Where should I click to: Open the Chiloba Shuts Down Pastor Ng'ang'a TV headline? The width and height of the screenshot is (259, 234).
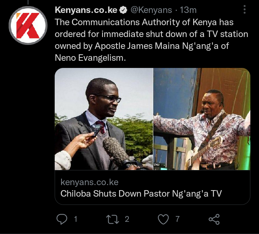(x=141, y=193)
